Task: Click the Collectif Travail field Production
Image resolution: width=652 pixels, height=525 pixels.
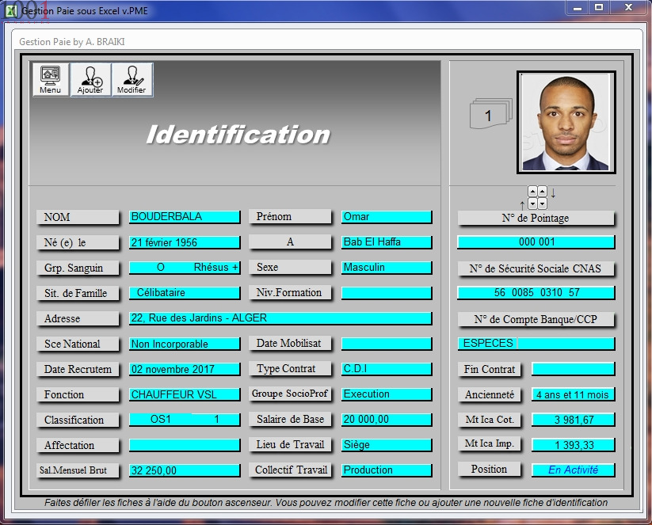Action: tap(387, 470)
